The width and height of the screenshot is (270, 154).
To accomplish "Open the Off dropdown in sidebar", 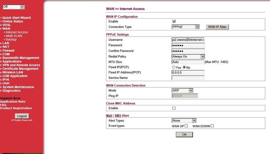I will (14, 7).
